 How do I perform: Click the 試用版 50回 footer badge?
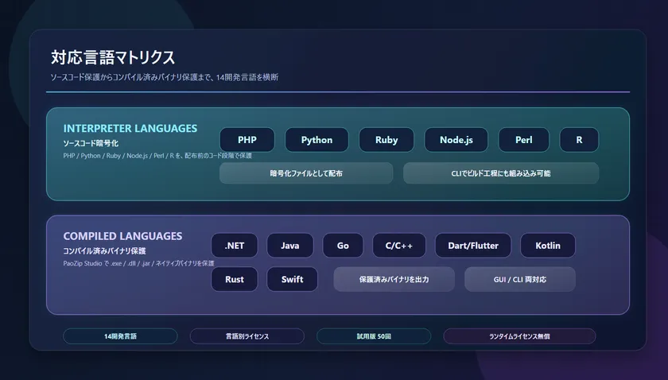click(x=374, y=336)
